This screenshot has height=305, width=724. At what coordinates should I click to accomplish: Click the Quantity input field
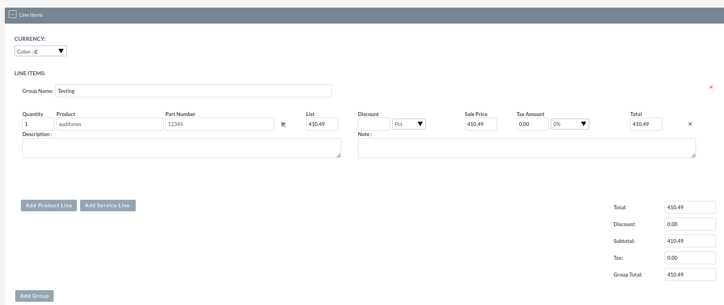pos(38,124)
